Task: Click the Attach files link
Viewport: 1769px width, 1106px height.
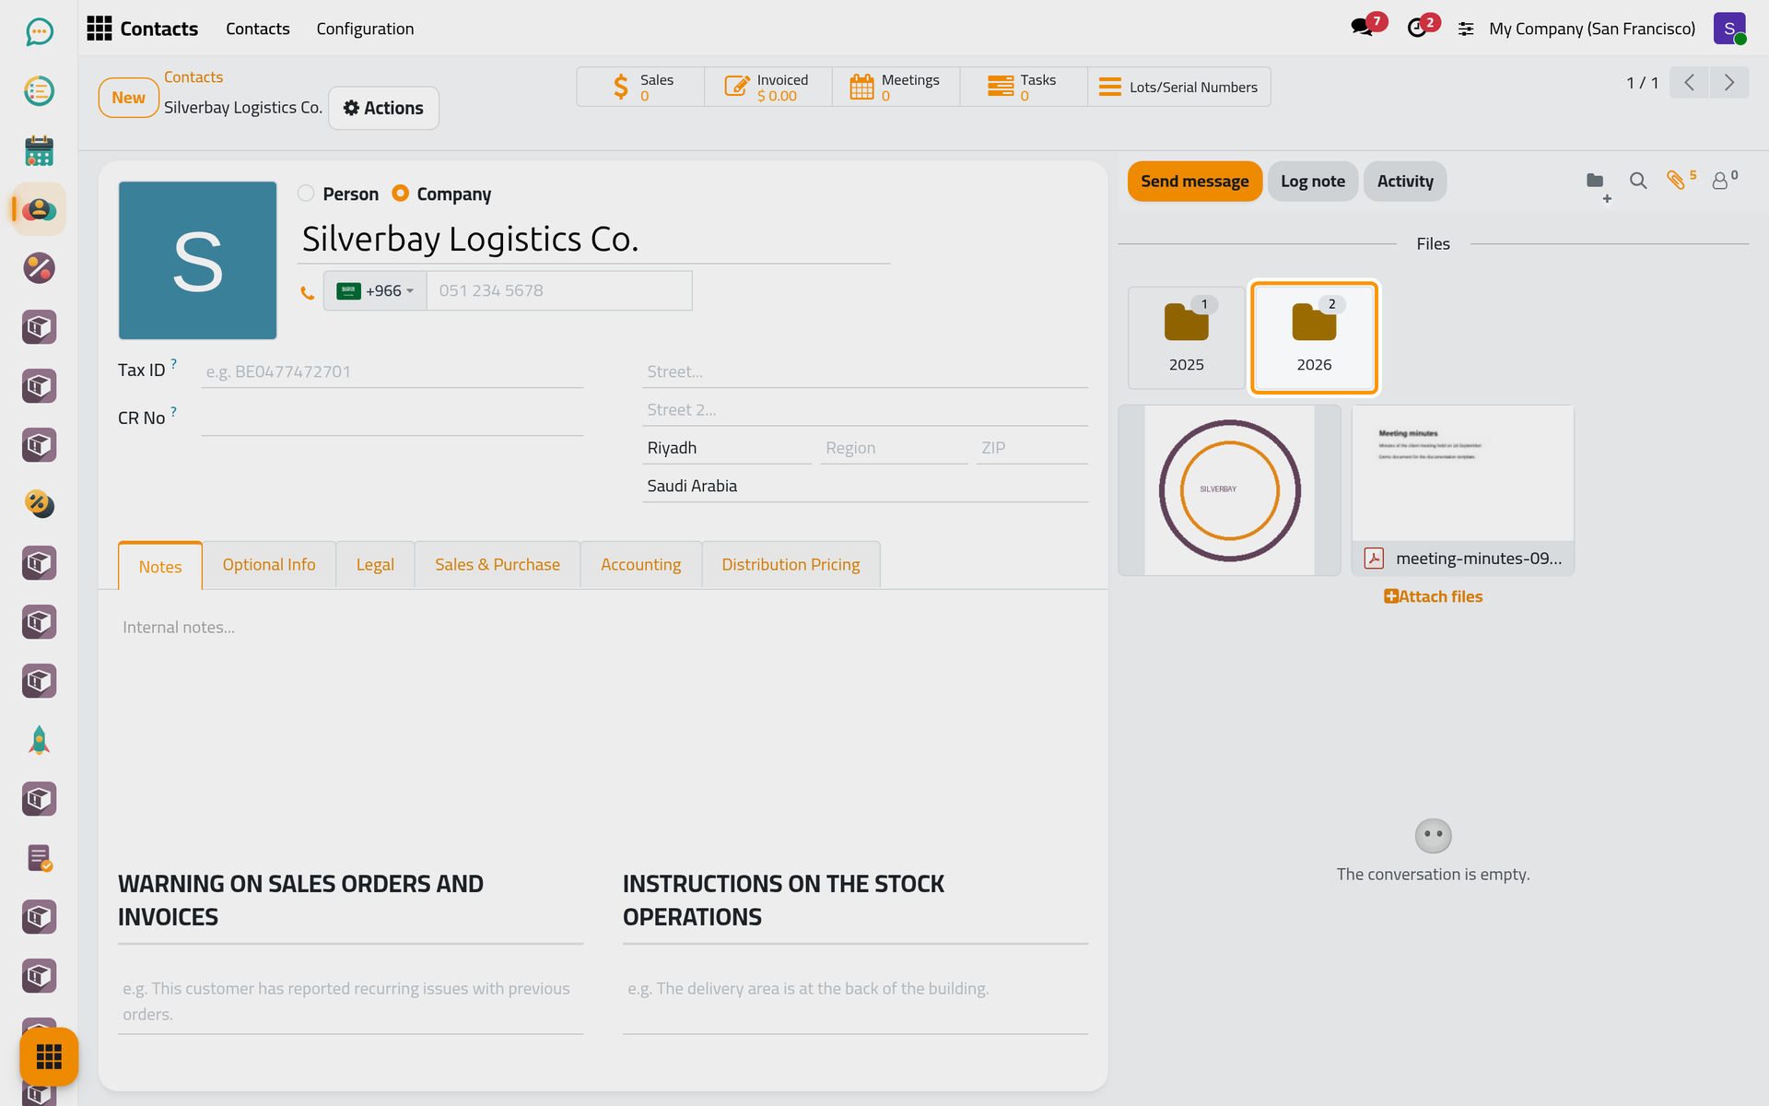Action: click(1433, 596)
